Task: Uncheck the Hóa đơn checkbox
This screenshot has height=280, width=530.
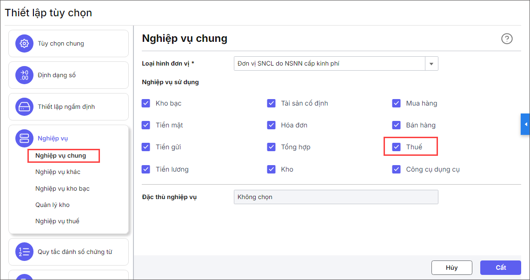Action: (x=272, y=125)
